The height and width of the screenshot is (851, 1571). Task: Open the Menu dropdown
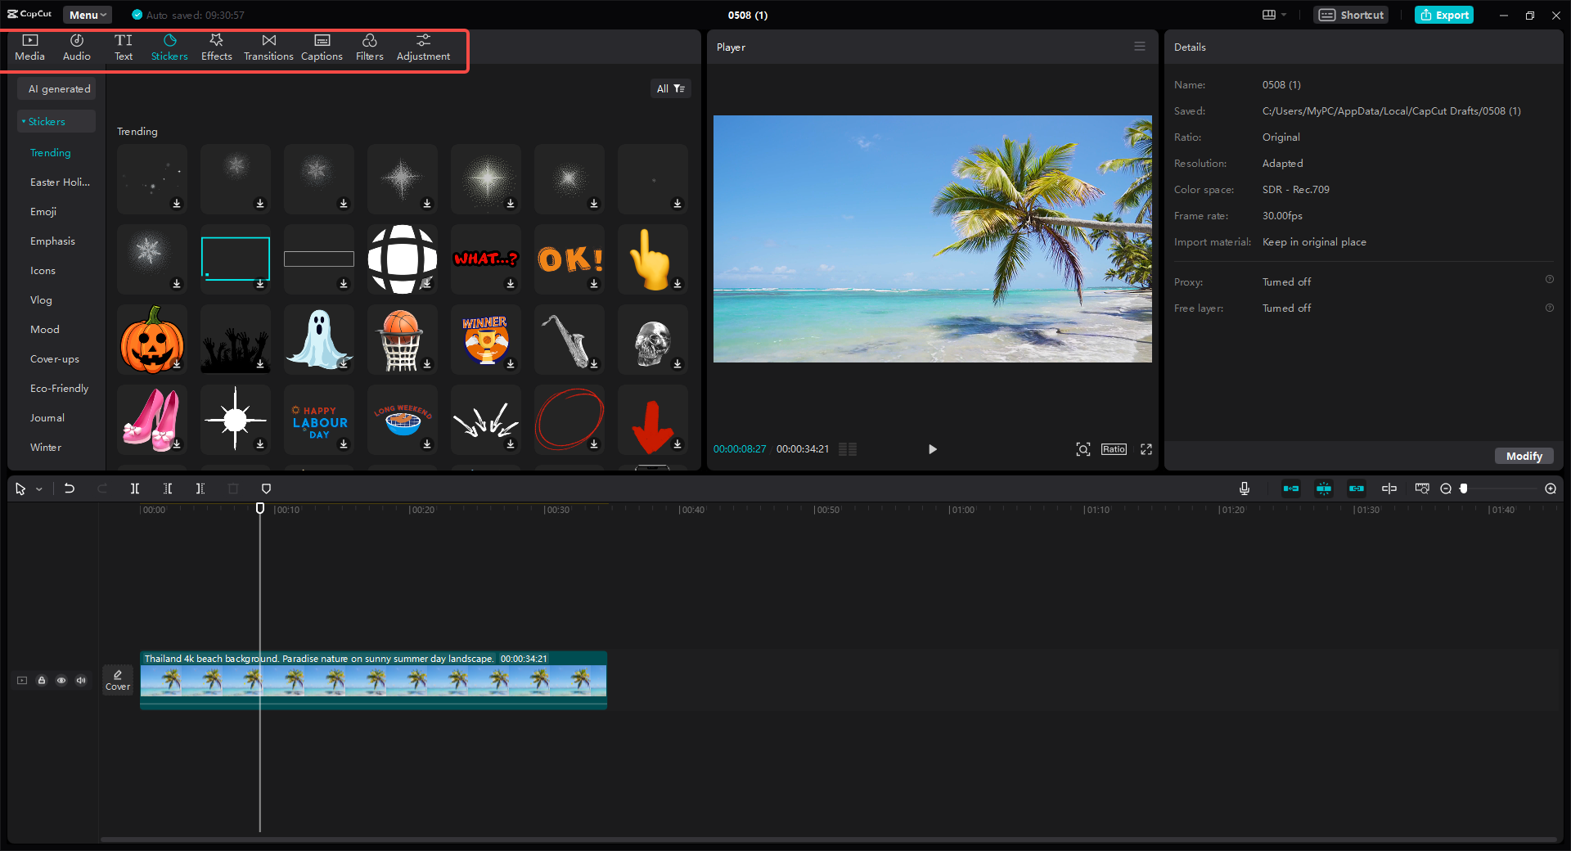87,14
